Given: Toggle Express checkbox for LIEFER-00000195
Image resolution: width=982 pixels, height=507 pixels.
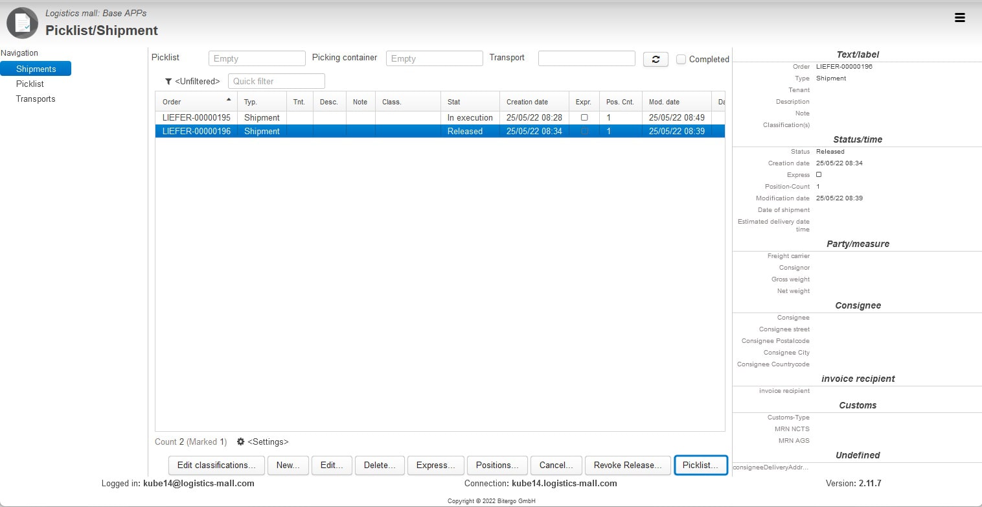Looking at the screenshot, I should 584,117.
